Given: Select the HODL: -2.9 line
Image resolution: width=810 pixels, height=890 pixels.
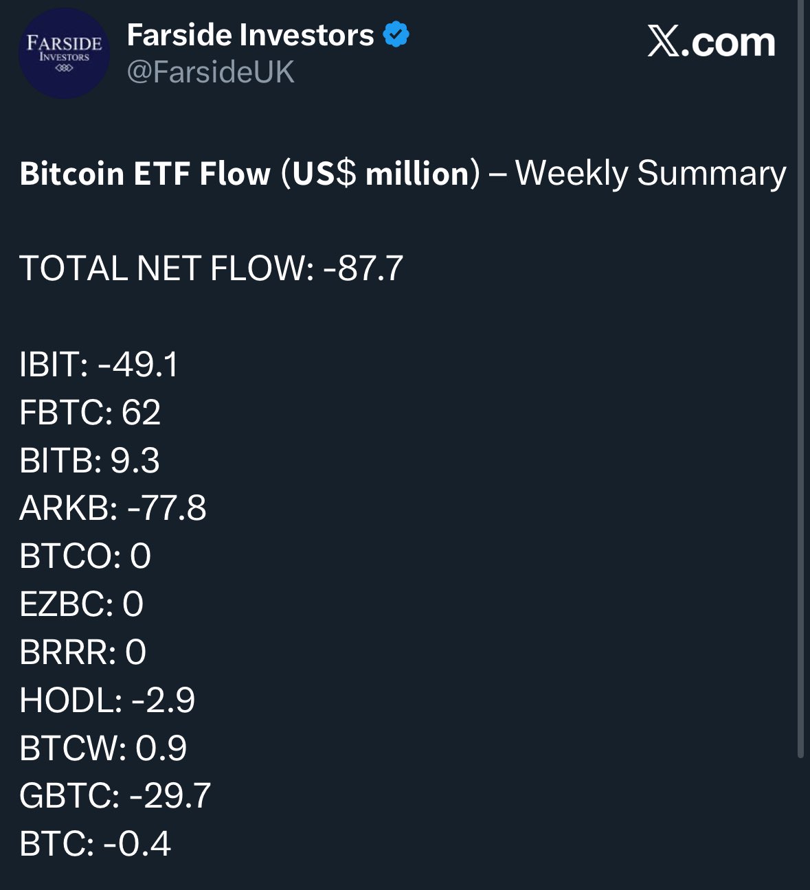Looking at the screenshot, I should pos(107,700).
